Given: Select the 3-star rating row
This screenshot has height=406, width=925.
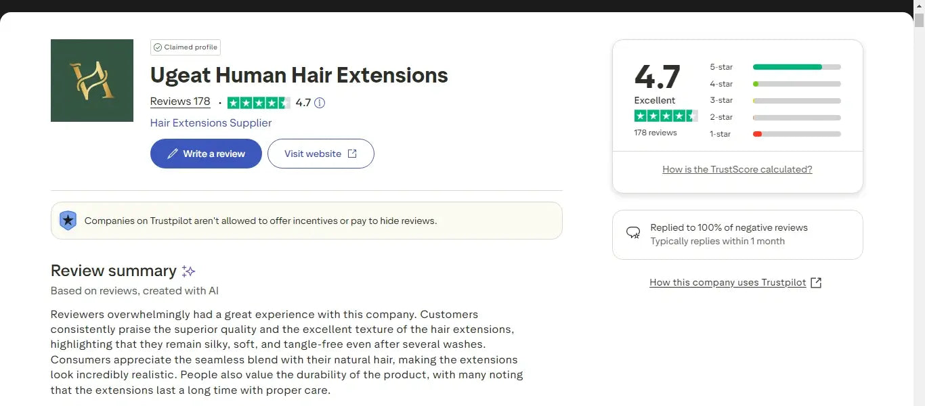Looking at the screenshot, I should click(x=775, y=101).
